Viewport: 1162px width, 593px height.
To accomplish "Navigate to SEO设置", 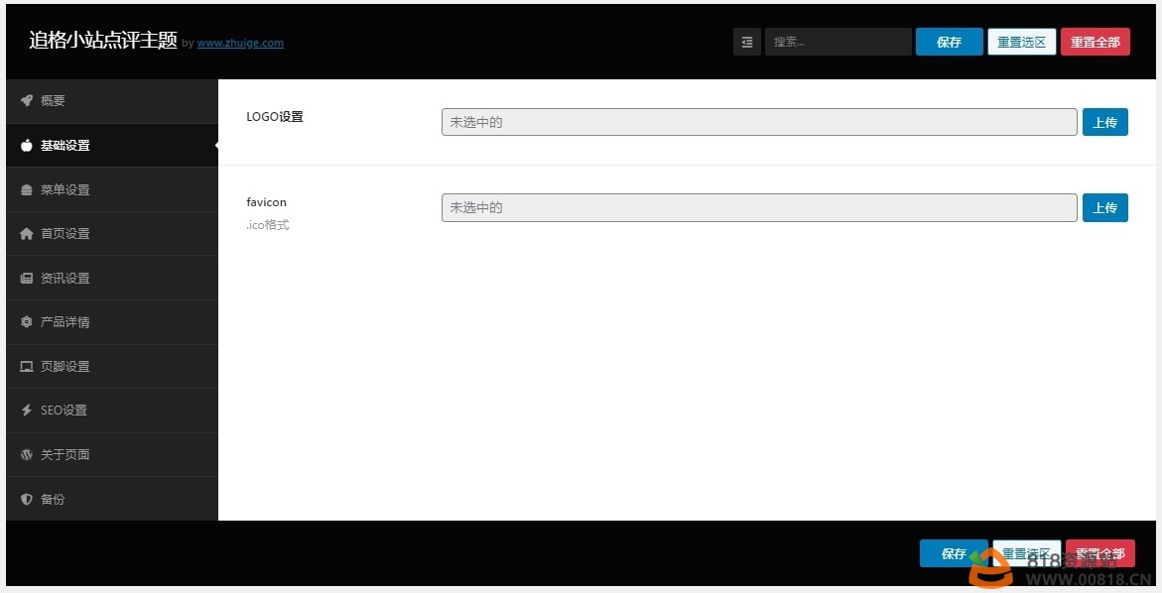I will click(x=112, y=411).
